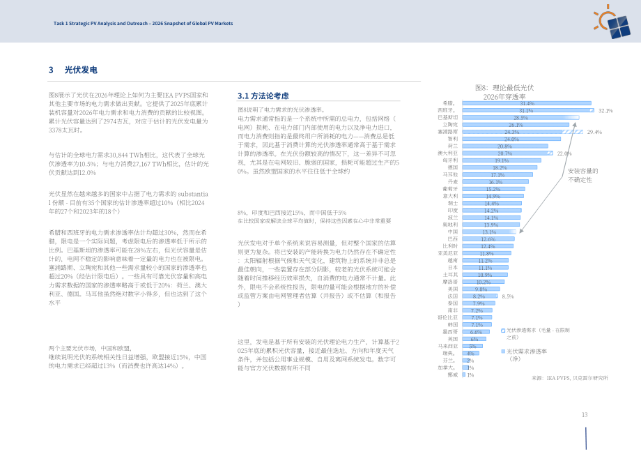Click the 马来西亚 5% bar
641x454 pixels.
(472, 347)
